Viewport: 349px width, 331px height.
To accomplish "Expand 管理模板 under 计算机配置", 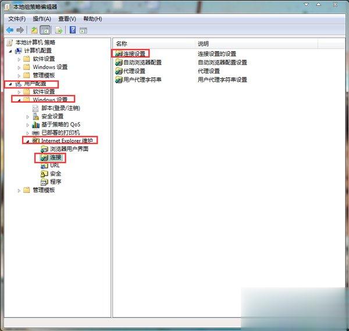I will tap(19, 76).
